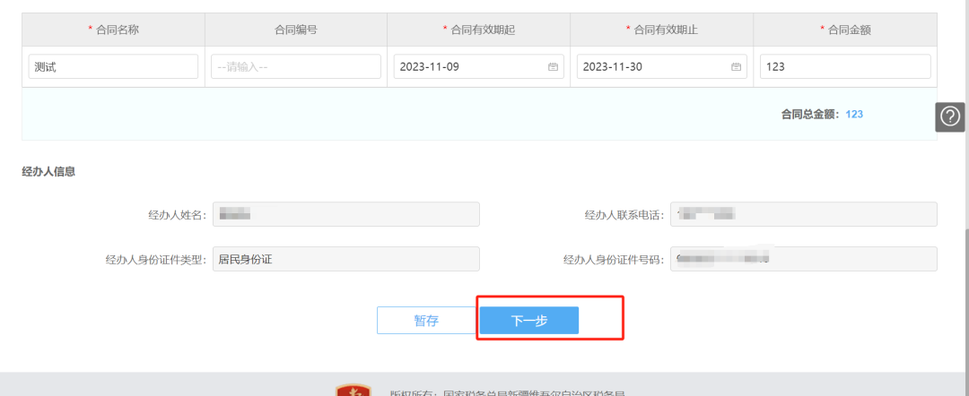Click the 经办人姓名 field
969x396 pixels.
coord(346,214)
